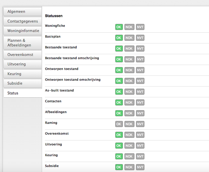The width and height of the screenshot is (209, 172).
Task: Open the Uitvoering sidebar tab
Action: coord(22,64)
